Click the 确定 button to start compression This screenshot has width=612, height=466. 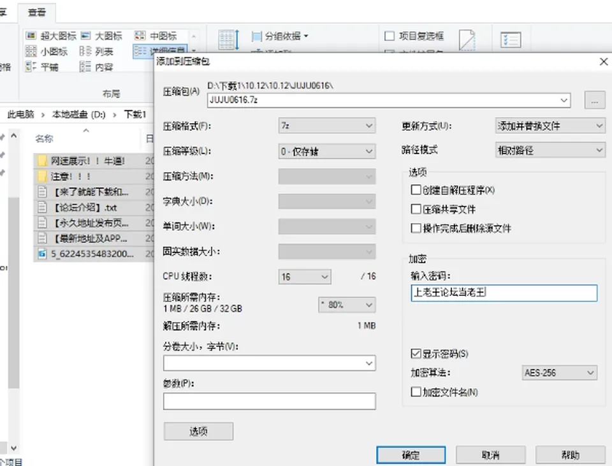(x=411, y=455)
